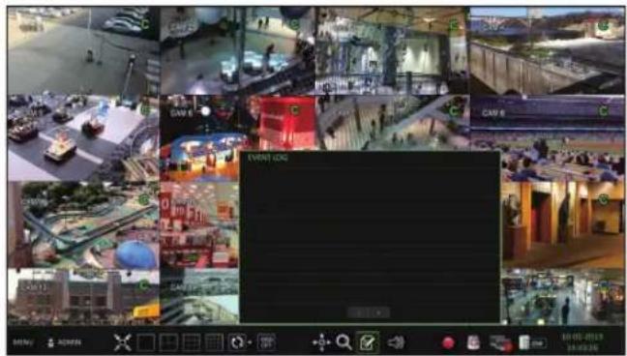Go to next page of event log

[378, 312]
